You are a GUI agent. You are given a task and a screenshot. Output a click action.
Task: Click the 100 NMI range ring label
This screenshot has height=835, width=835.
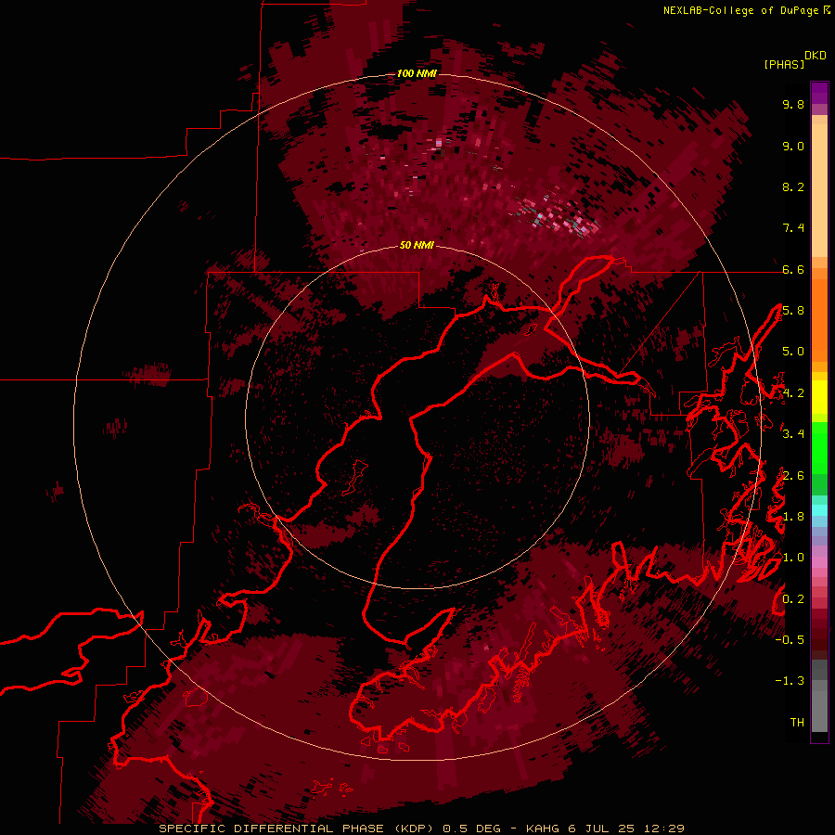click(x=417, y=73)
